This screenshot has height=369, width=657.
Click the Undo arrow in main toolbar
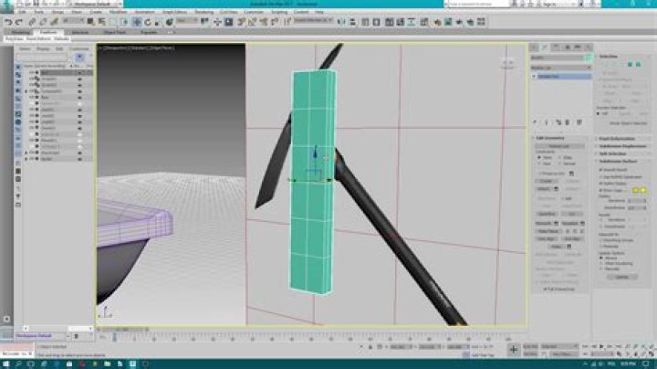(7, 22)
